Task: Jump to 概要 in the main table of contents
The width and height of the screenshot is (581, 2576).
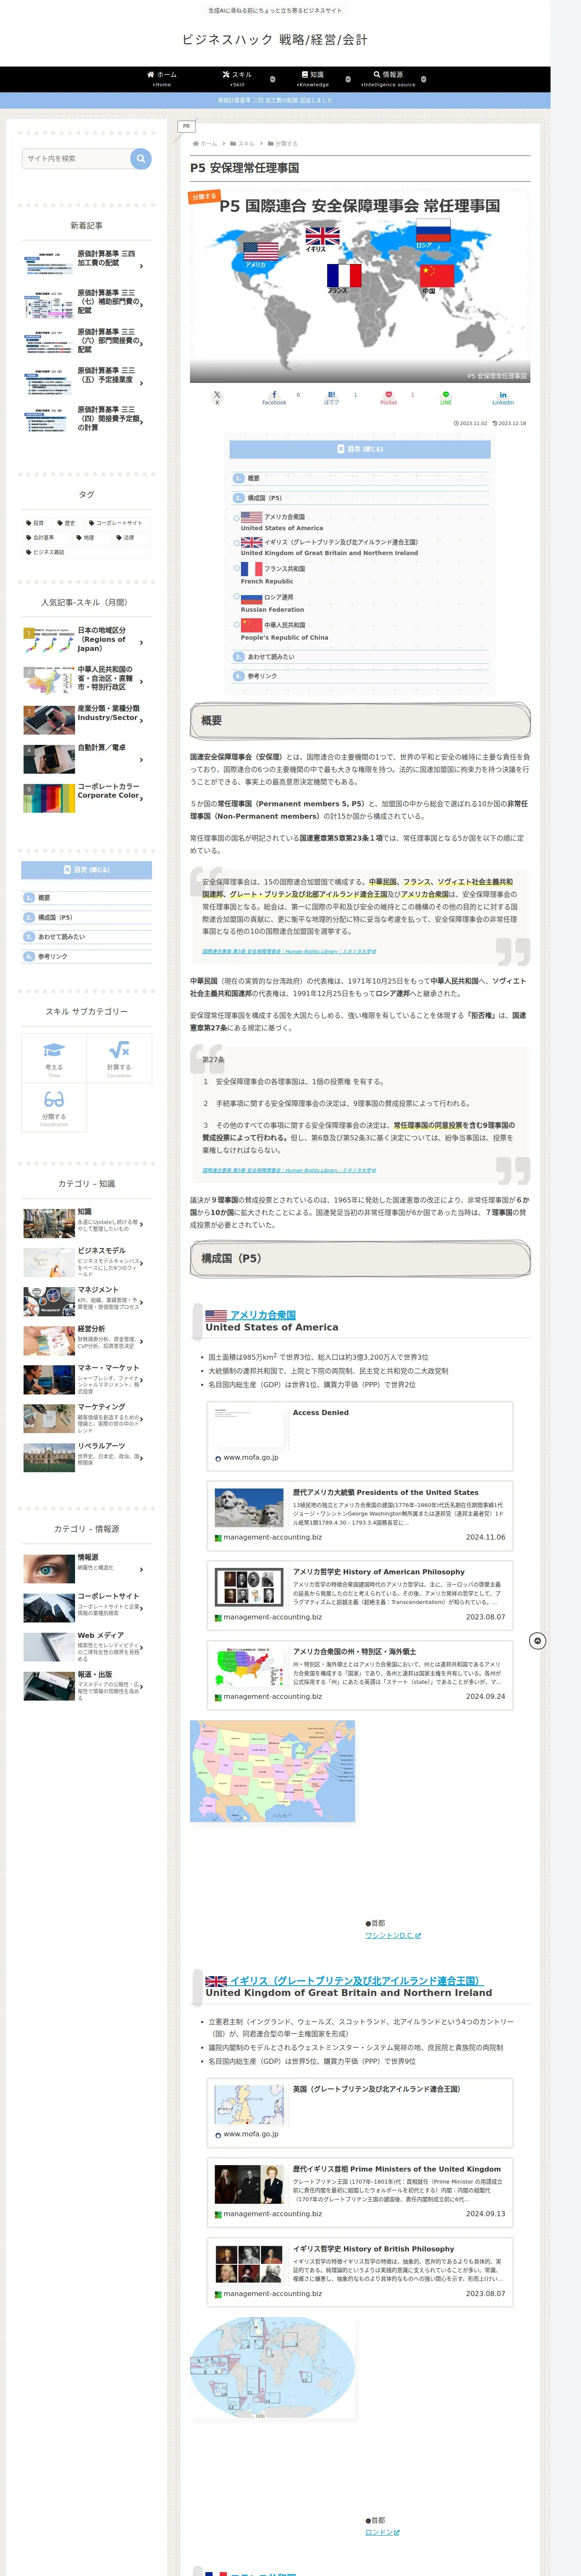Action: pos(253,478)
